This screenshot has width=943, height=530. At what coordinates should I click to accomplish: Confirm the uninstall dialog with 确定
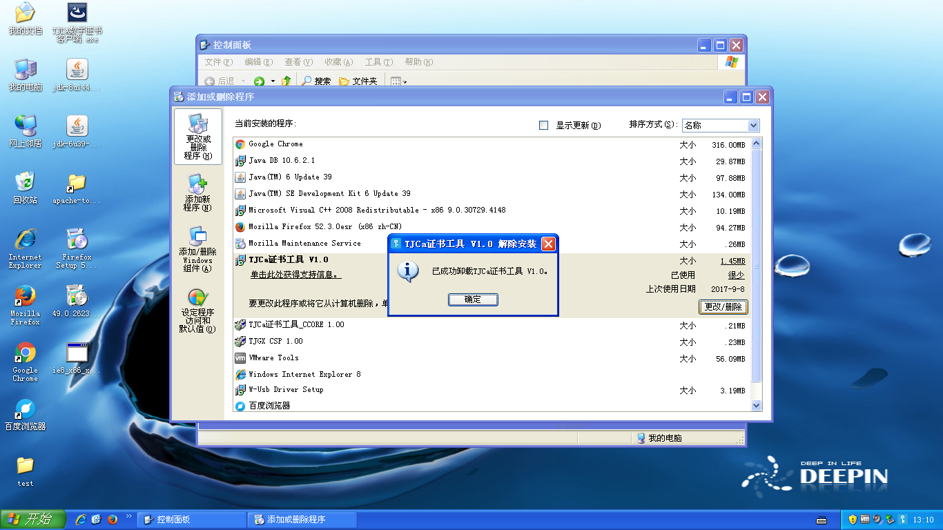pyautogui.click(x=473, y=300)
